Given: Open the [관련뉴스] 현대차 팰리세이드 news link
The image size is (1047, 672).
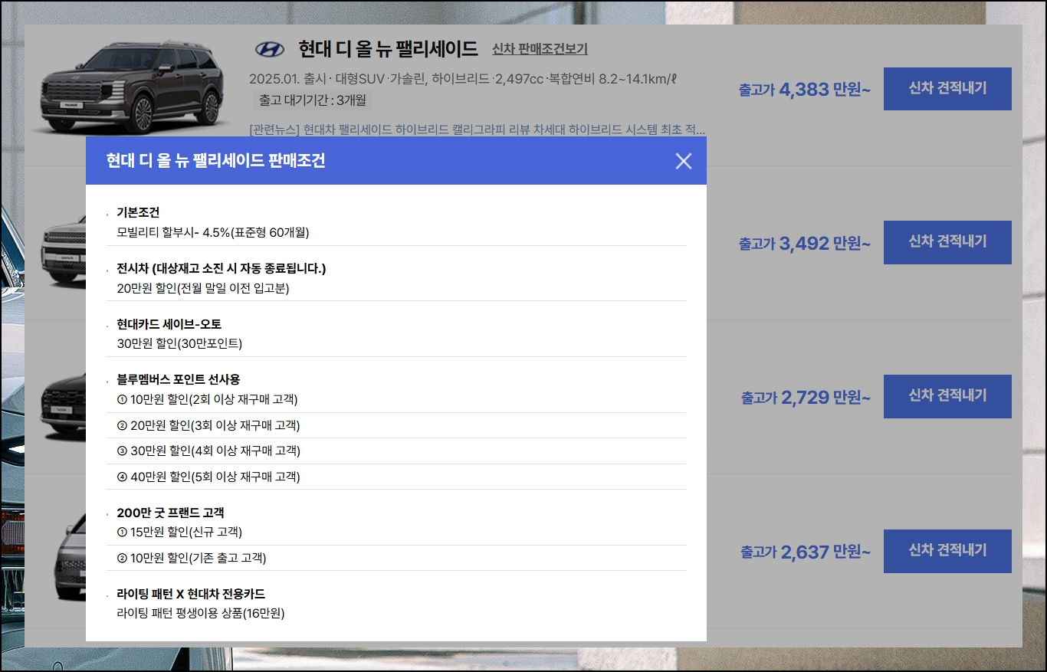Looking at the screenshot, I should coord(478,129).
